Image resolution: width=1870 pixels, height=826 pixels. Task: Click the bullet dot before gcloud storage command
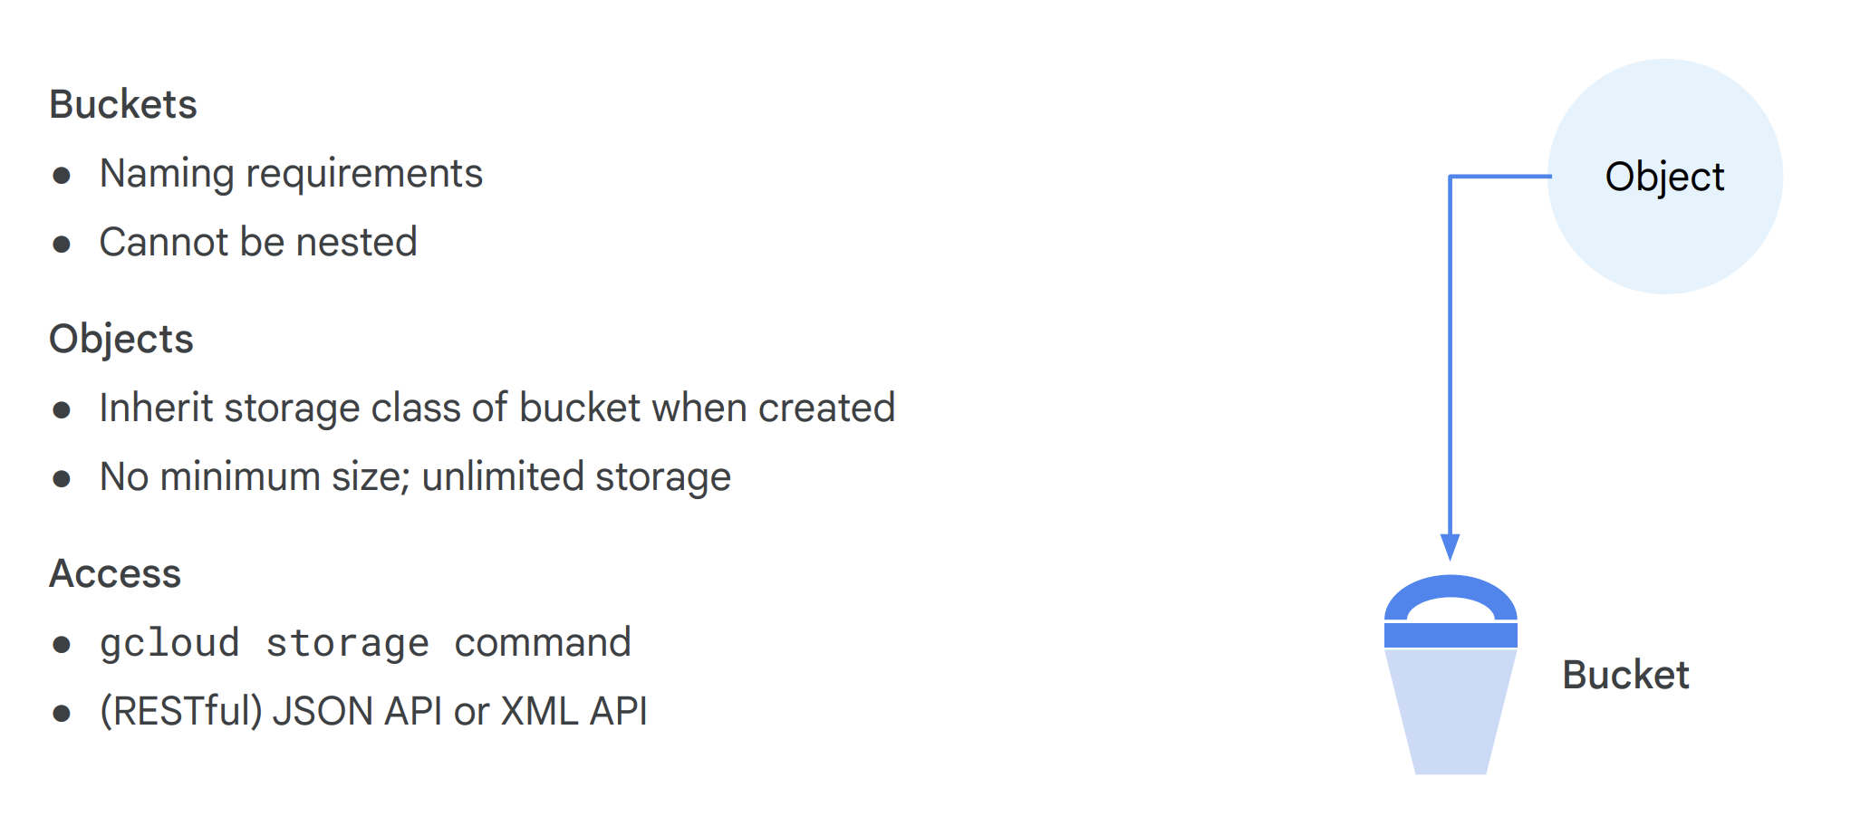pos(62,644)
